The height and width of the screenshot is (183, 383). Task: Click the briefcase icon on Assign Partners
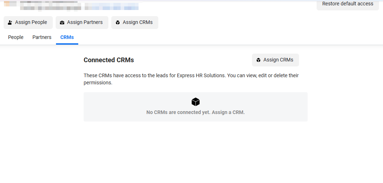coord(62,23)
